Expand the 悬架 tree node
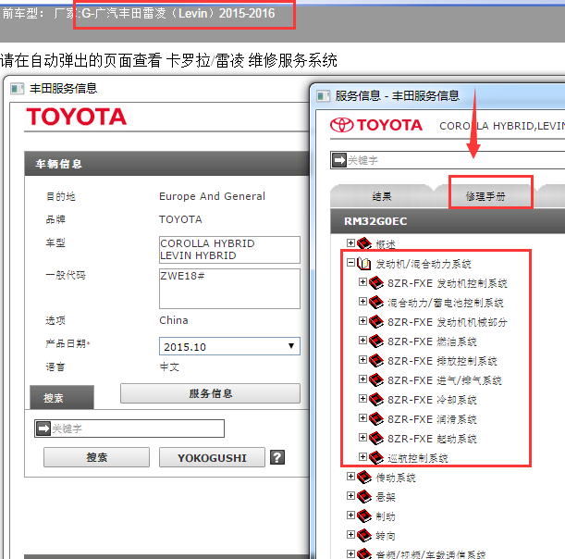The image size is (565, 559). [x=350, y=497]
